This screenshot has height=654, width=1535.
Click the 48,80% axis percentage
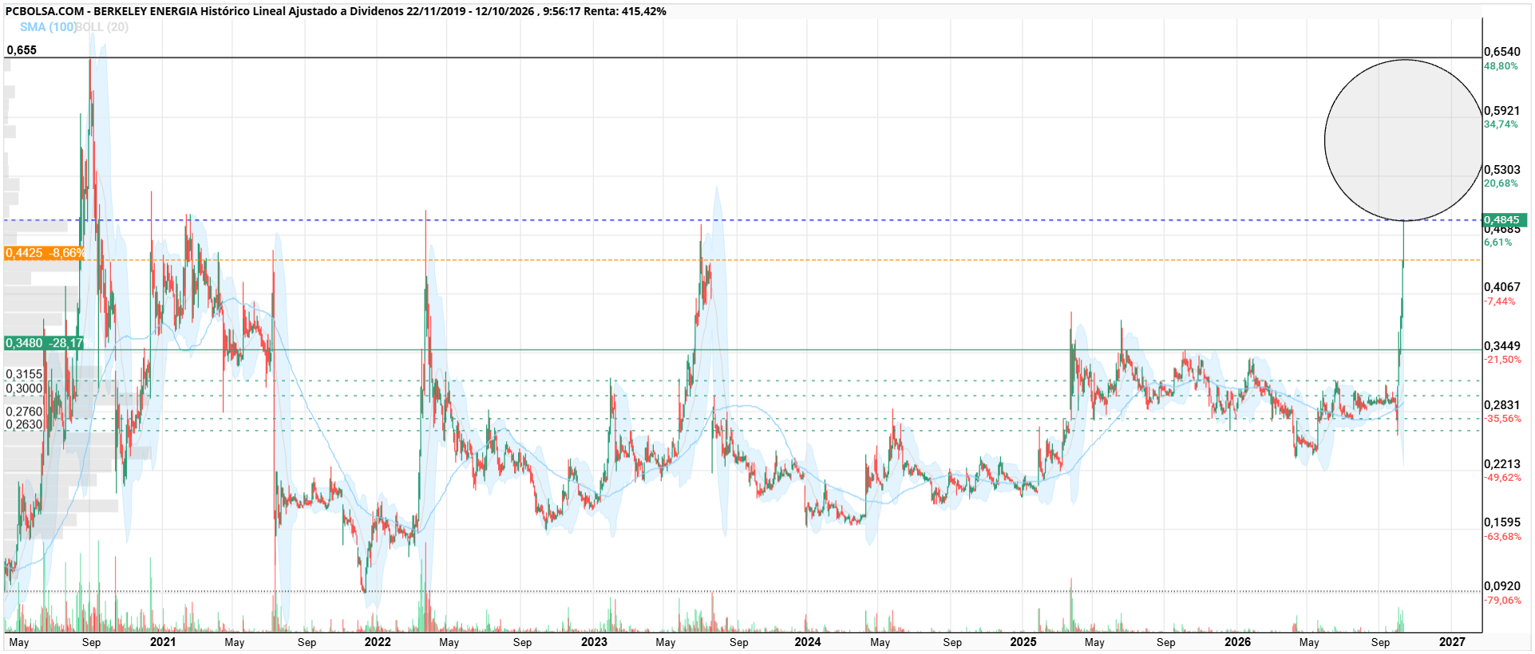[1501, 66]
